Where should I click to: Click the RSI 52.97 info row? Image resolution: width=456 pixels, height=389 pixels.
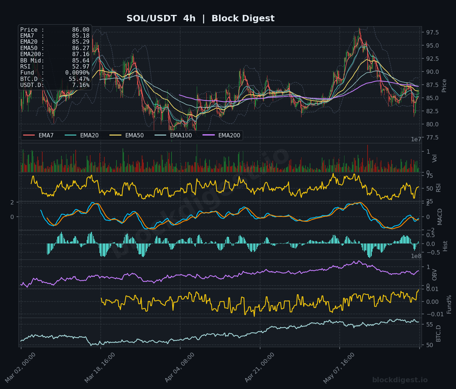(55, 67)
